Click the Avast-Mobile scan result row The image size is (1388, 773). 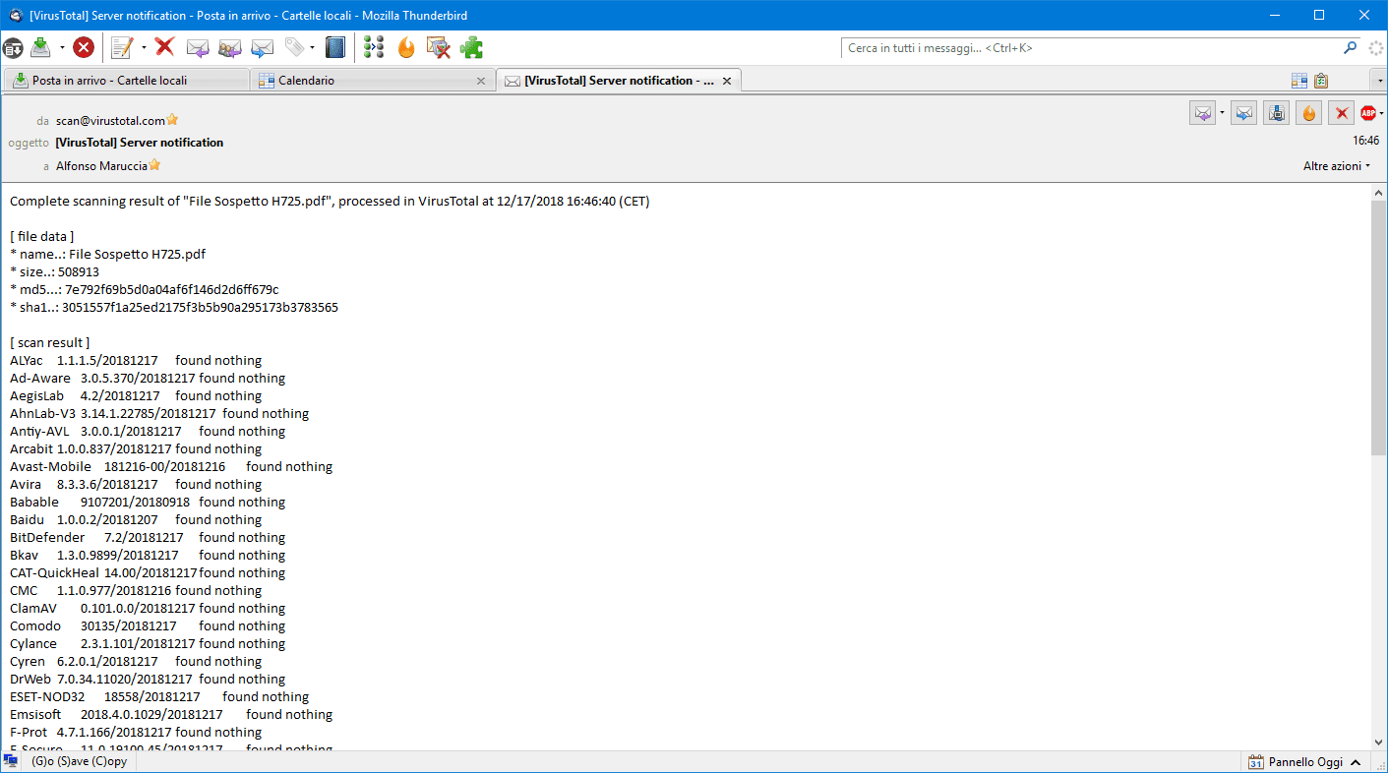click(x=171, y=466)
